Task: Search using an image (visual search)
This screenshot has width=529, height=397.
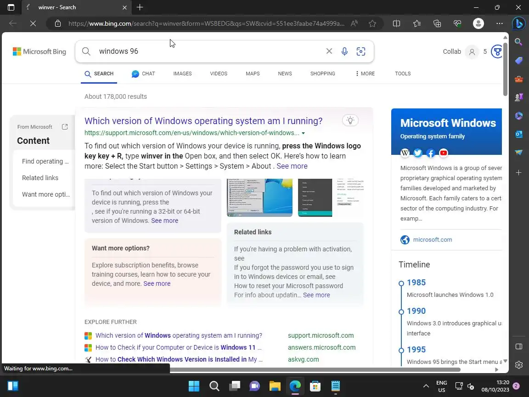Action: [x=361, y=51]
